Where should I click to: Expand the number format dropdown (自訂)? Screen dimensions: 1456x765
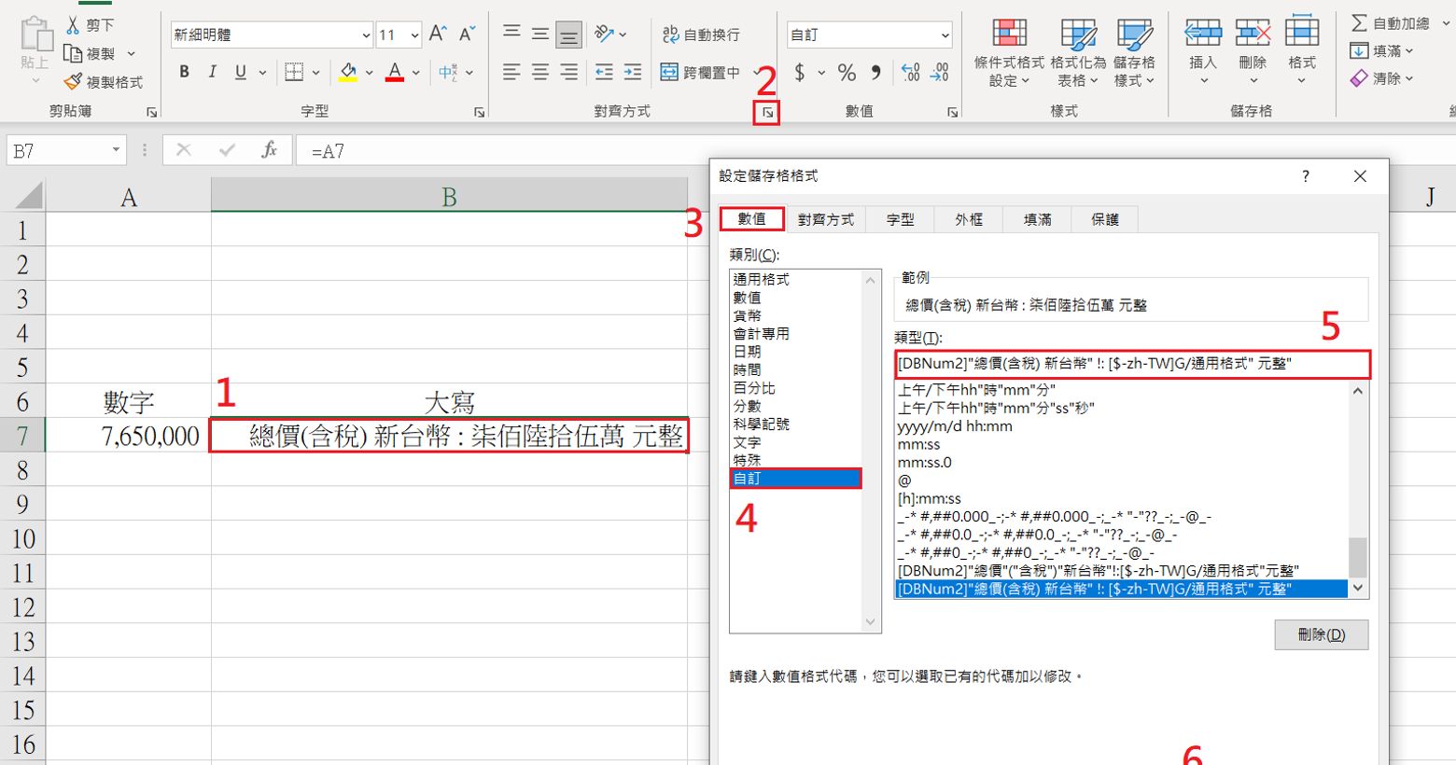tap(945, 35)
